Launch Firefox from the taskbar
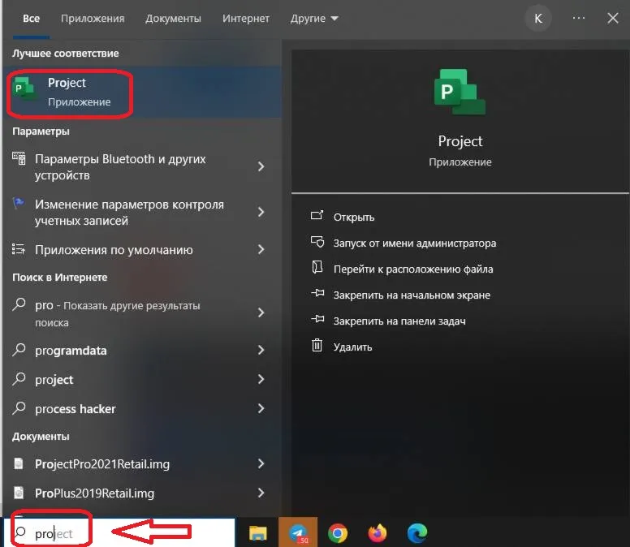Screen dimensions: 630x547 [378, 533]
